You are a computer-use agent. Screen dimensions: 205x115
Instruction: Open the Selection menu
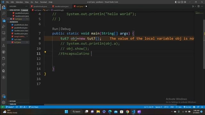pos(19,2)
